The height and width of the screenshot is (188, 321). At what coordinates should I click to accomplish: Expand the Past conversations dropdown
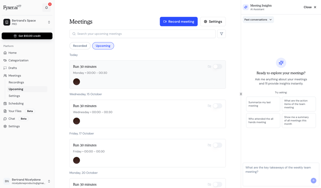point(258,20)
